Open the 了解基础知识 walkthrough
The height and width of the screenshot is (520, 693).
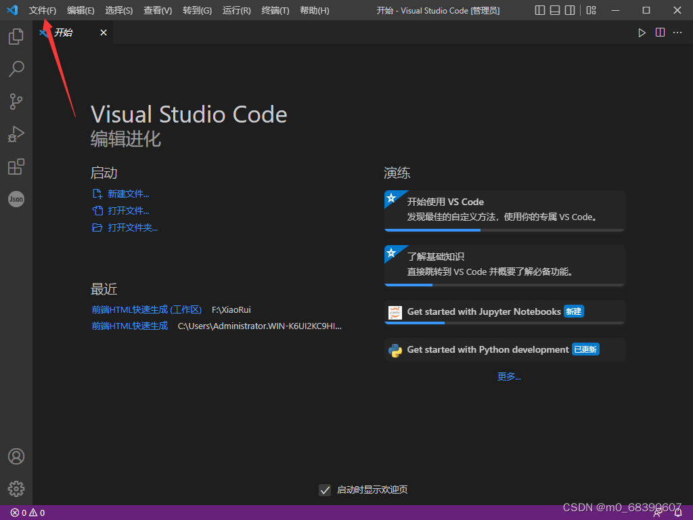click(504, 265)
